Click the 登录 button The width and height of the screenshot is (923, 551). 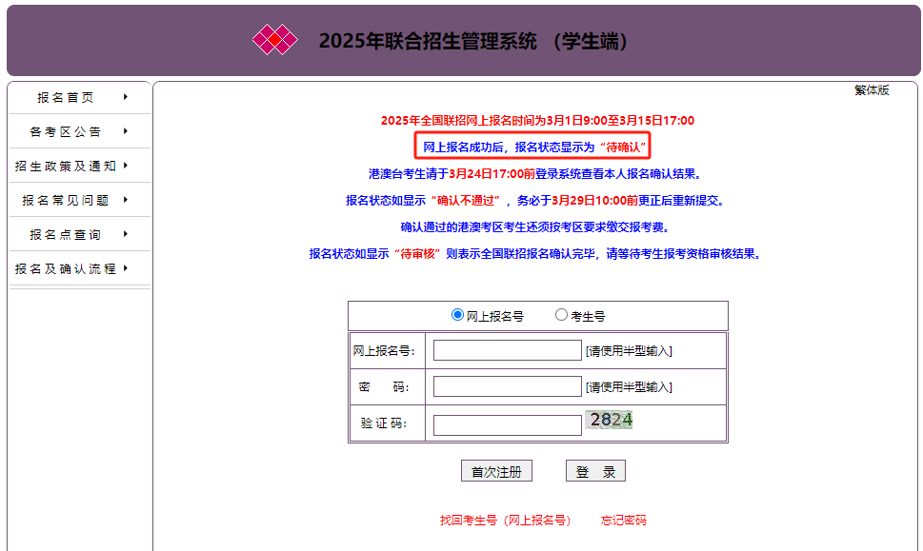tap(595, 471)
